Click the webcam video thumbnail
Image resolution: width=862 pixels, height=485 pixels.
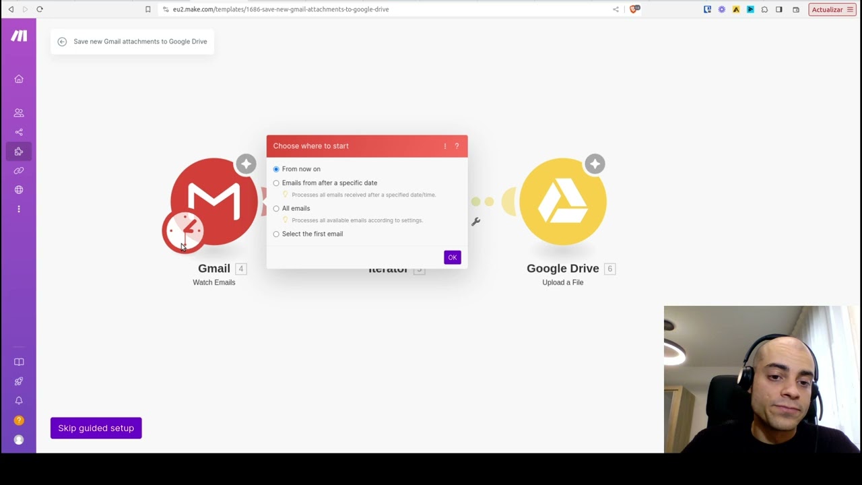(x=762, y=379)
